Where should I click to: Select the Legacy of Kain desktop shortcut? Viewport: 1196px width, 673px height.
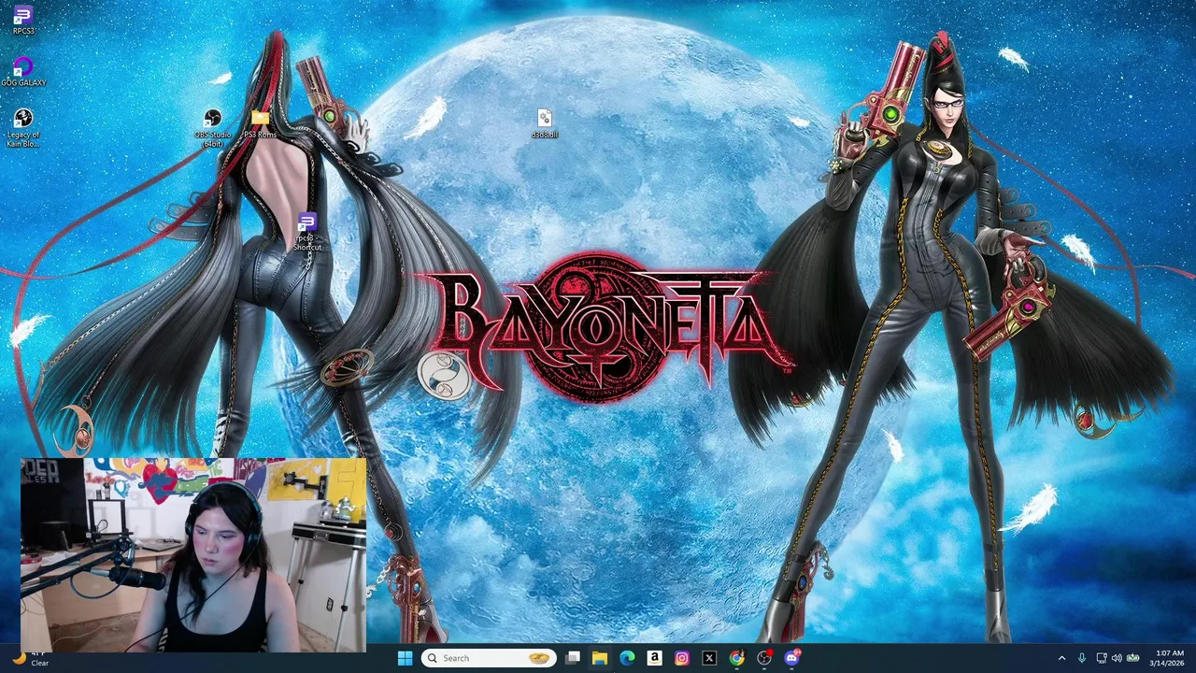point(23,128)
